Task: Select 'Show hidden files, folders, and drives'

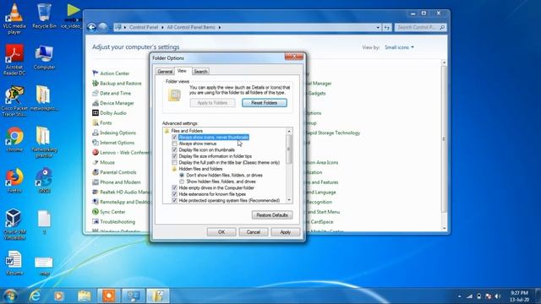Action: click(182, 182)
